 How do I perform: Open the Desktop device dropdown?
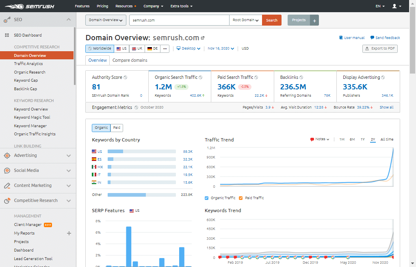(x=188, y=48)
